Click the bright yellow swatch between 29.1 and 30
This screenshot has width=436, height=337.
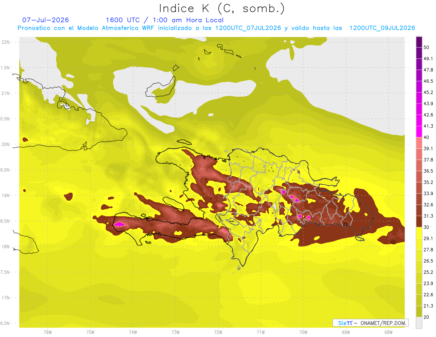click(x=419, y=233)
